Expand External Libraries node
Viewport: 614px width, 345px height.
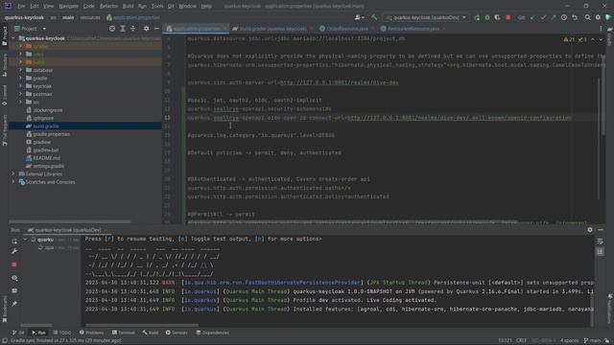13,173
